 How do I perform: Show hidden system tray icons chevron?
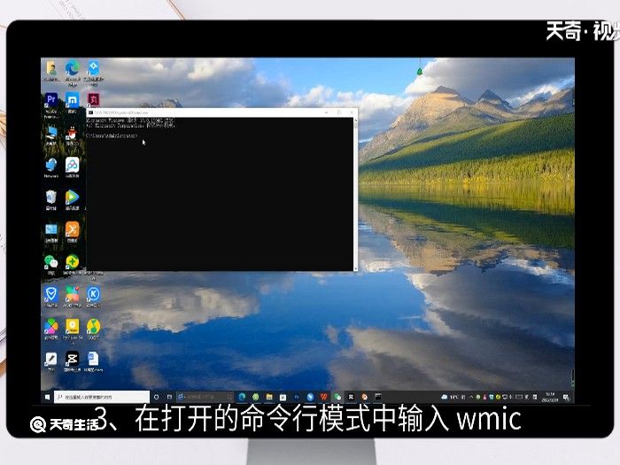(471, 397)
